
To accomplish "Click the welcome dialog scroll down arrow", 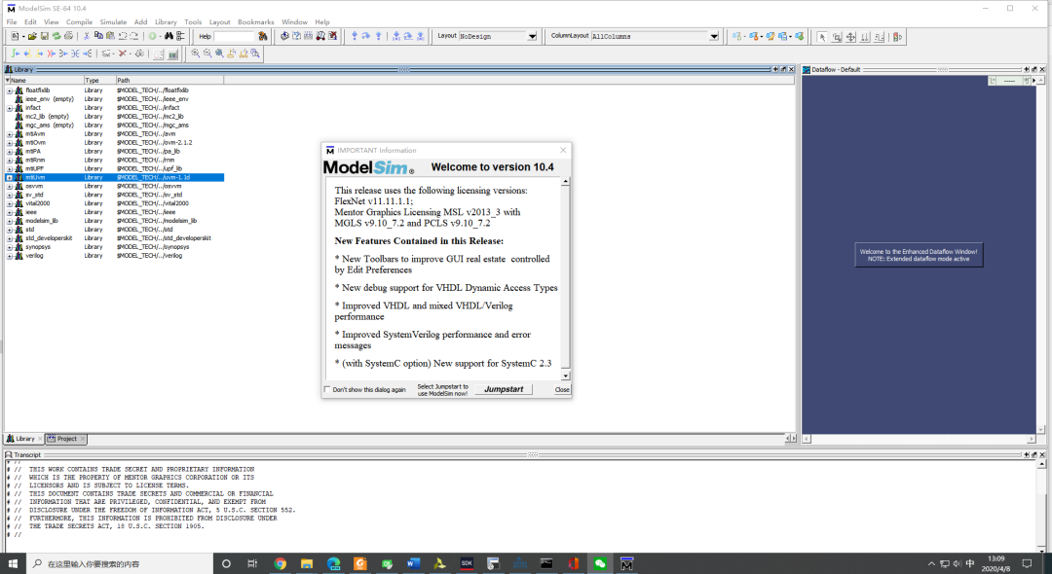I will click(x=566, y=376).
